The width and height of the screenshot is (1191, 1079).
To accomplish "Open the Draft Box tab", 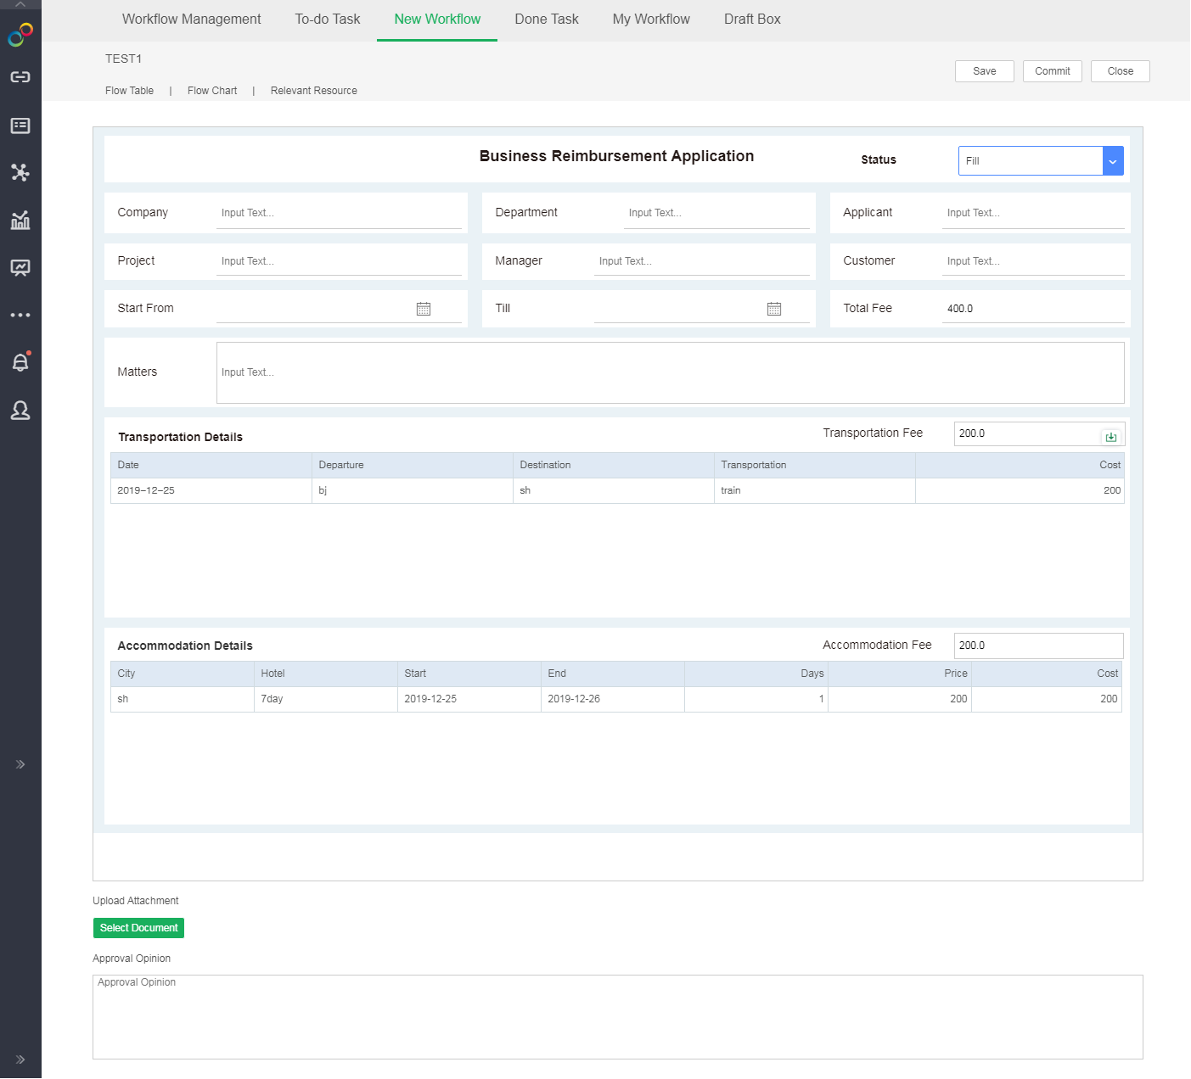I will pyautogui.click(x=752, y=20).
